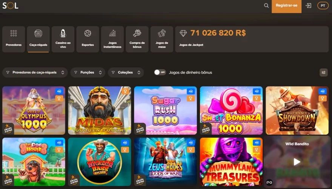The image size is (332, 189).
Task: Open the search magnifier icon
Action: point(266,6)
